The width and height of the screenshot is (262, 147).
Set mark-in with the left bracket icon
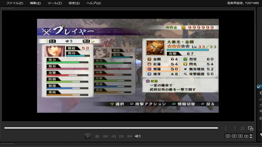click(x=226, y=128)
